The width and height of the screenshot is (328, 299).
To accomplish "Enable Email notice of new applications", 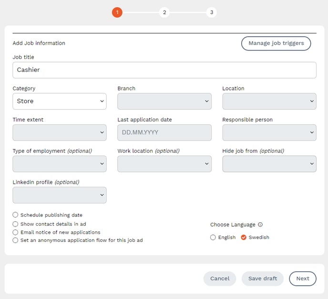I will (16, 232).
